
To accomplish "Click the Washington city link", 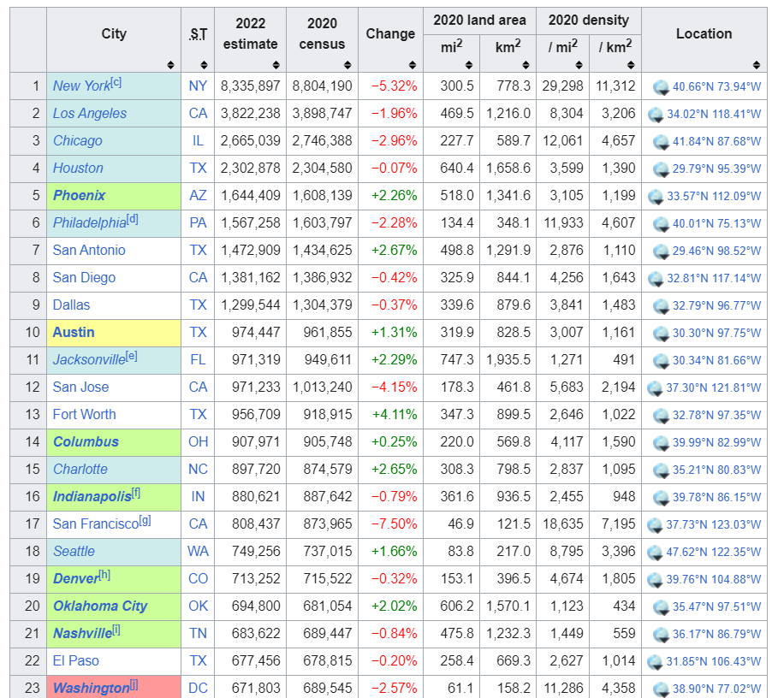I will [91, 688].
